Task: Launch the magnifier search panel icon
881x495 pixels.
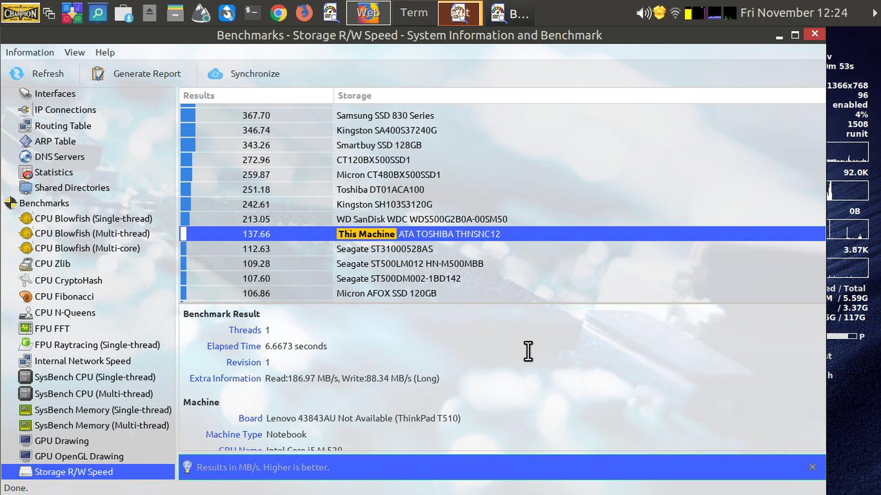Action: (98, 12)
